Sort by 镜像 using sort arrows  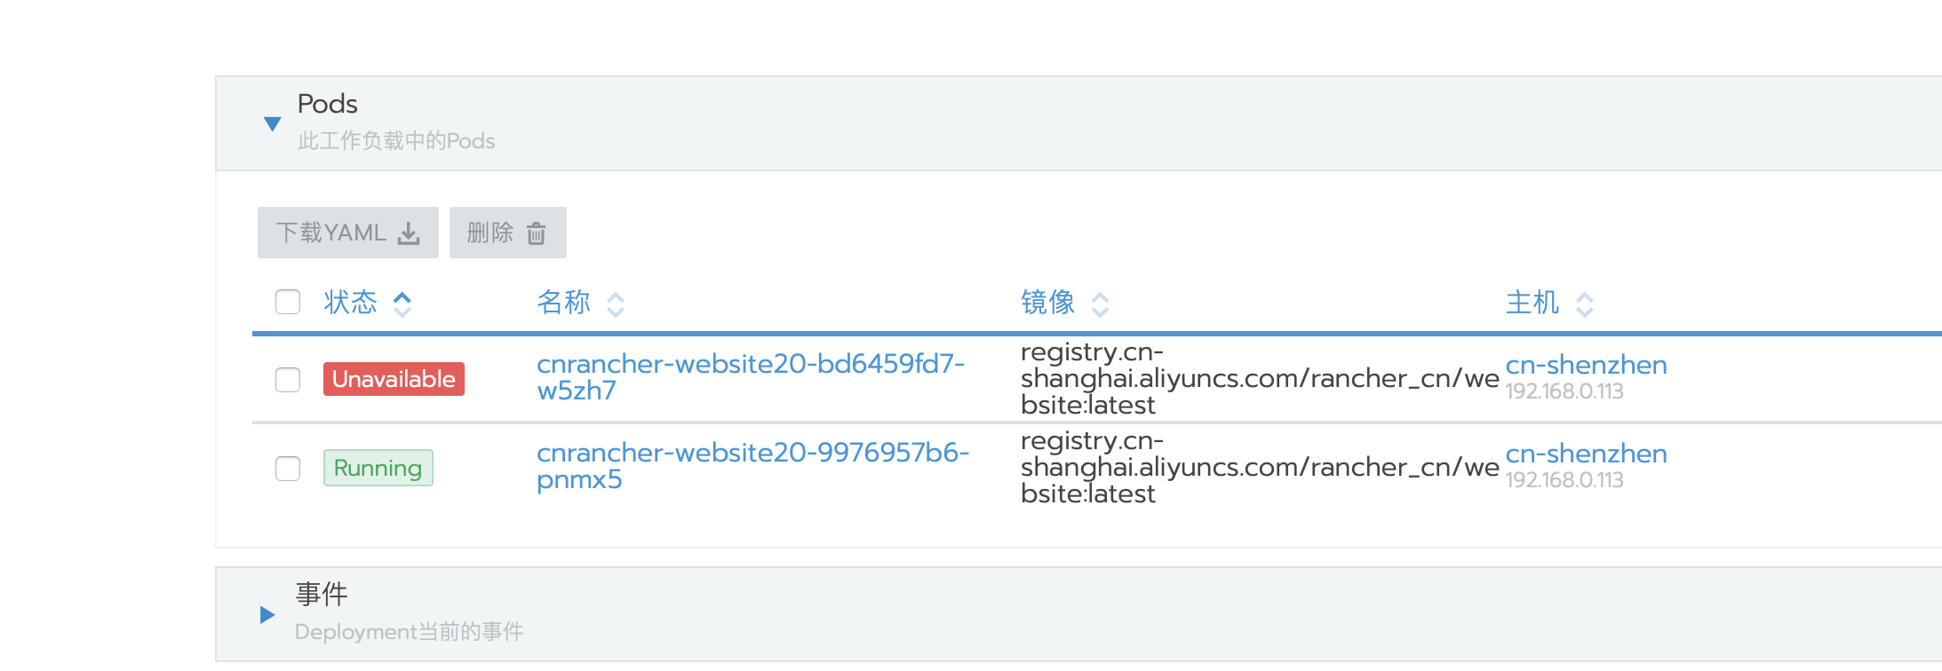(x=1100, y=304)
